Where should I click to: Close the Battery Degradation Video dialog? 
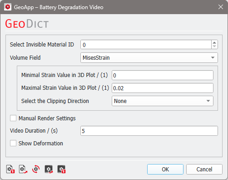click(x=221, y=7)
